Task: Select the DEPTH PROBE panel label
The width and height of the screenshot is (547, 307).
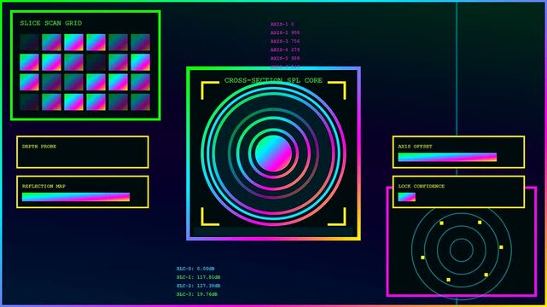Action: pyautogui.click(x=39, y=147)
